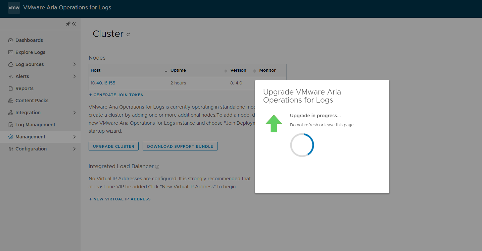Viewport: 482px width, 251px height.
Task: Click the 8.14.0 version cell
Action: tap(236, 83)
